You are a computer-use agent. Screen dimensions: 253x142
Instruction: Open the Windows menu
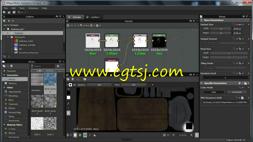pos(33,8)
